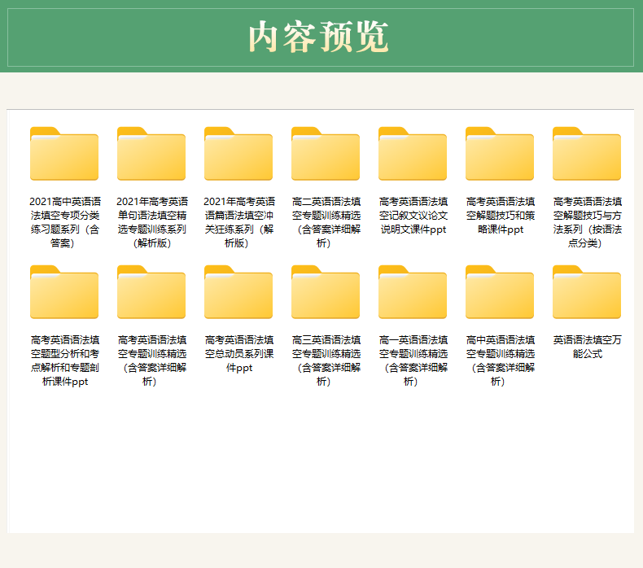643x568 pixels.
Task: Click the label text "2021高中英语语法填空专项分类练习题系列（含答案）"
Action: 65,222
